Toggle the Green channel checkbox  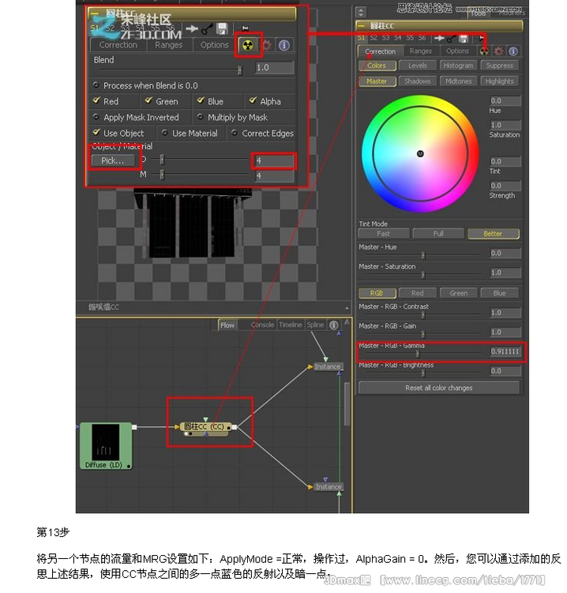pyautogui.click(x=148, y=100)
